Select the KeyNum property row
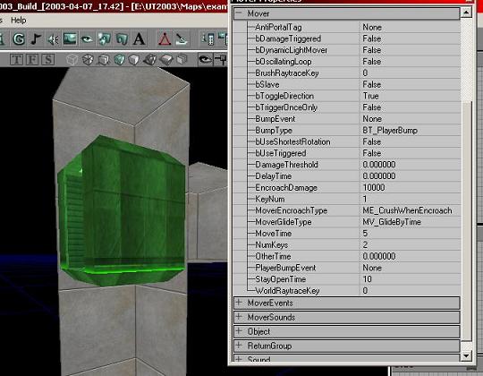Image resolution: width=483 pixels, height=376 pixels. (x=346, y=199)
